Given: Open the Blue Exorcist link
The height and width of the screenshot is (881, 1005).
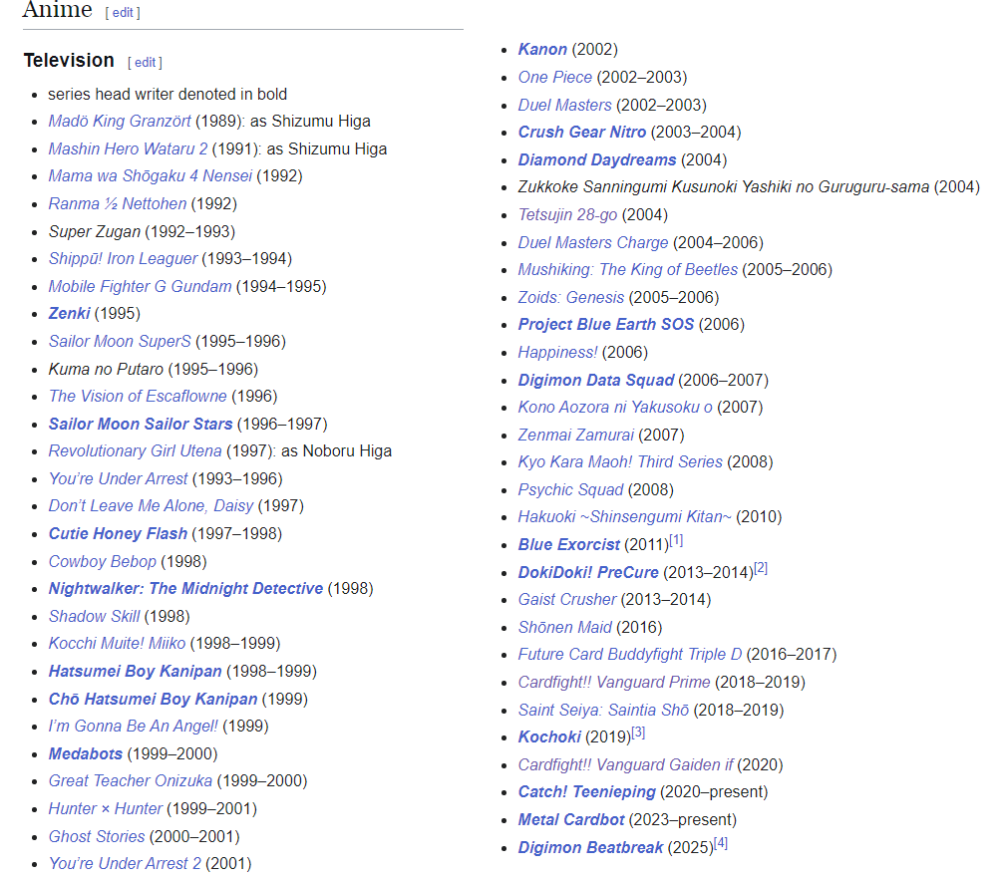Looking at the screenshot, I should coord(569,544).
